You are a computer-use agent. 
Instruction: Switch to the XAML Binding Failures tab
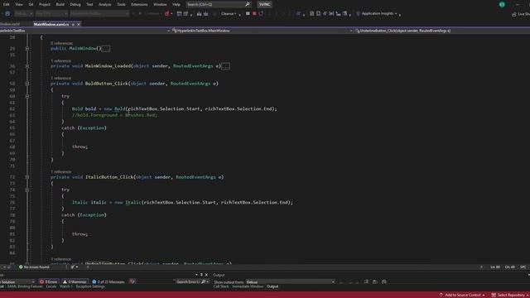coord(25,286)
